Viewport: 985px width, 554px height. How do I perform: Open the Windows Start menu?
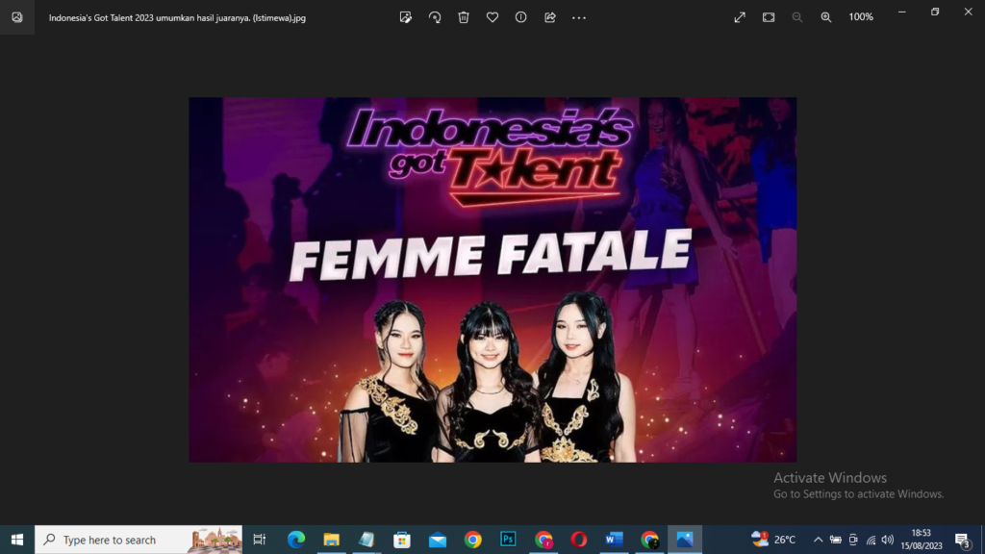point(17,540)
